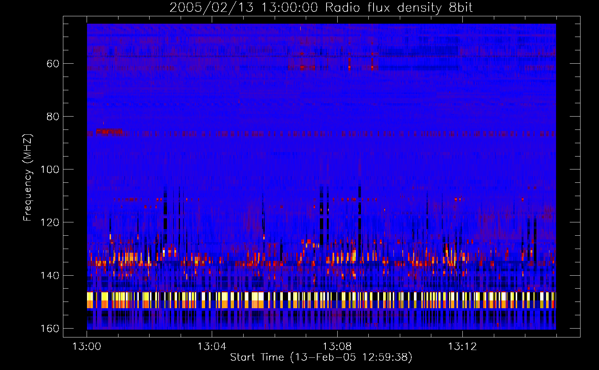Click the 'Start Time (13-Feb-05 12:59:38)' label
Image resolution: width=599 pixels, height=370 pixels.
click(321, 357)
